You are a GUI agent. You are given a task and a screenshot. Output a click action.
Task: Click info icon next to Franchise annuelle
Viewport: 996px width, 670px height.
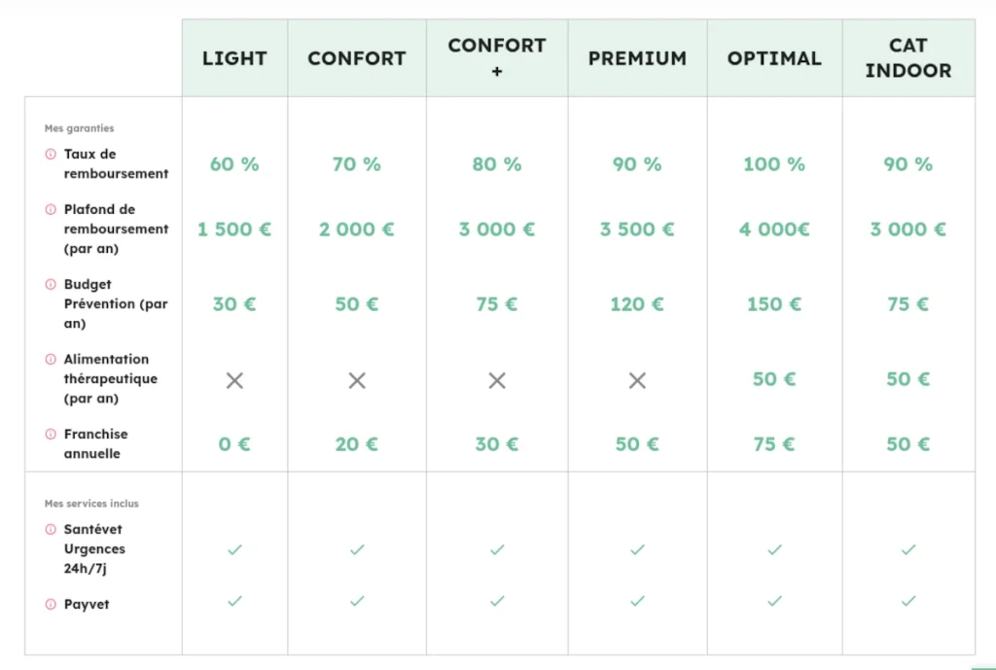tap(51, 435)
